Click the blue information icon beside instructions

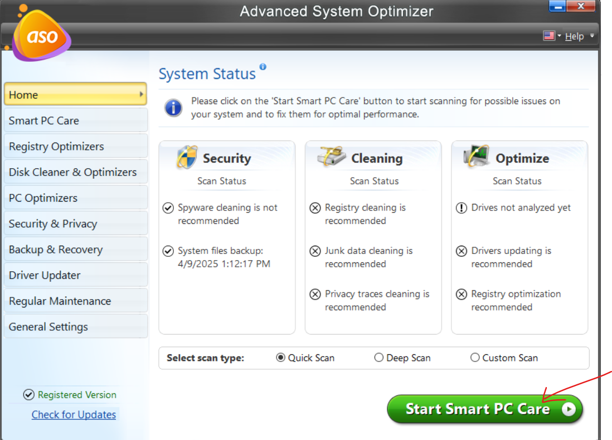tap(173, 107)
